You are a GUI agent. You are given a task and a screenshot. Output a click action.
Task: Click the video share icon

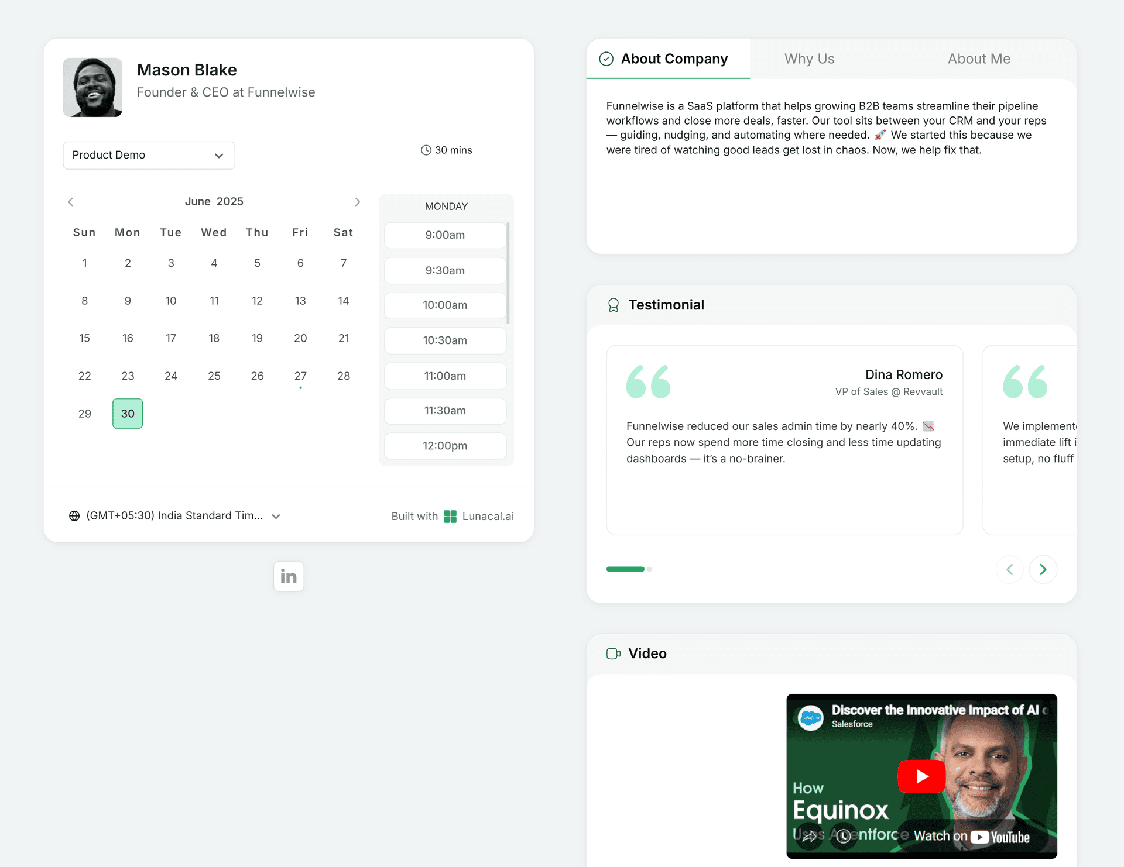click(x=810, y=836)
